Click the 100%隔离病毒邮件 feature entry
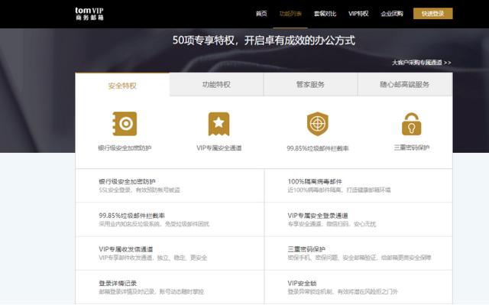 tap(358, 186)
